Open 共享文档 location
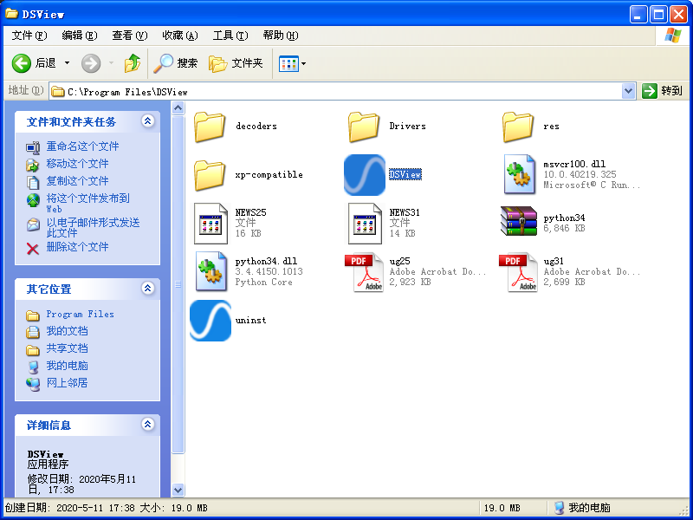 pyautogui.click(x=68, y=348)
